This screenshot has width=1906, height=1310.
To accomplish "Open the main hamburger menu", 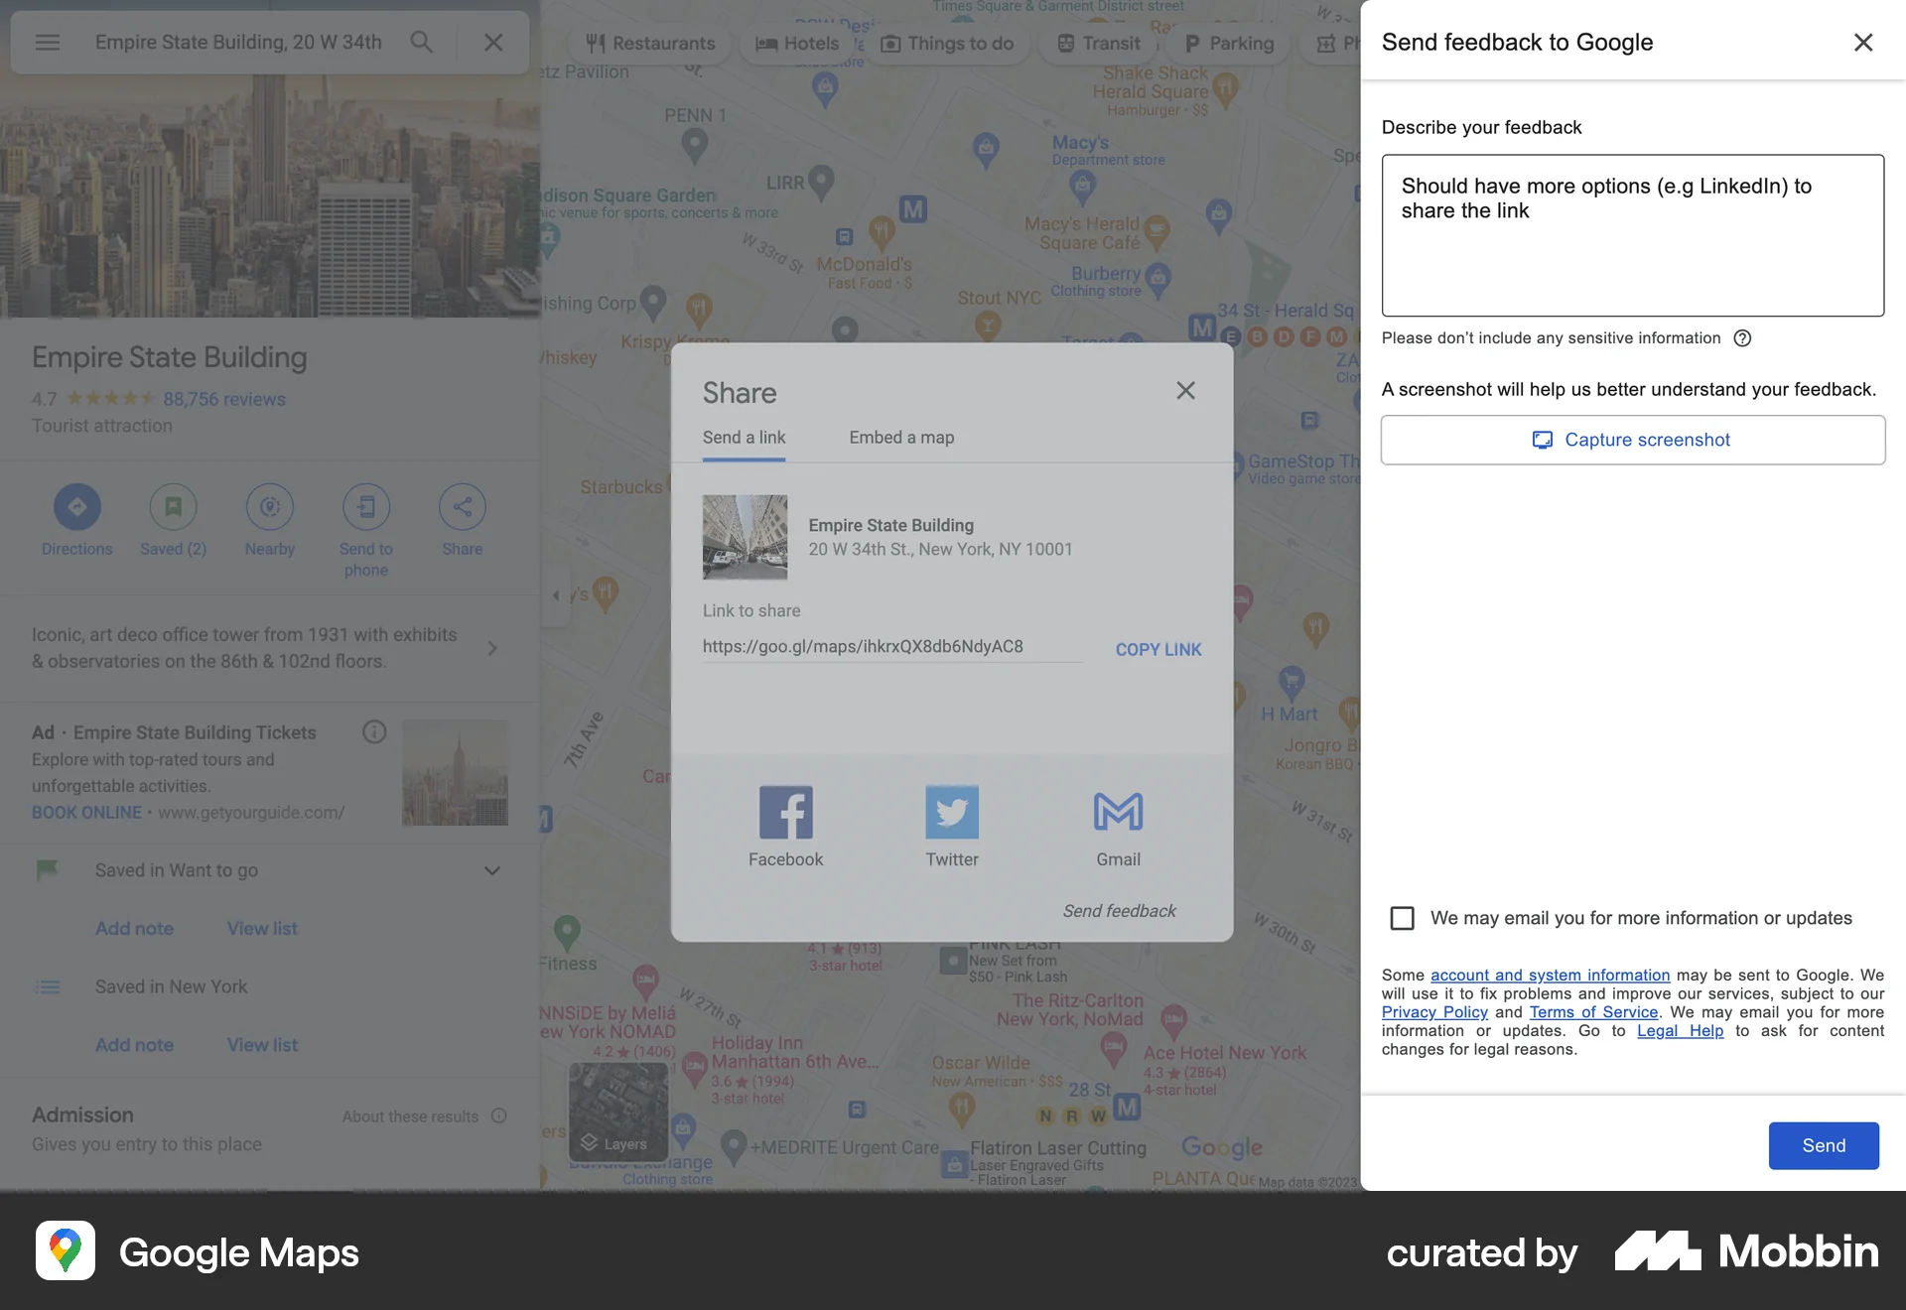I will tap(48, 42).
